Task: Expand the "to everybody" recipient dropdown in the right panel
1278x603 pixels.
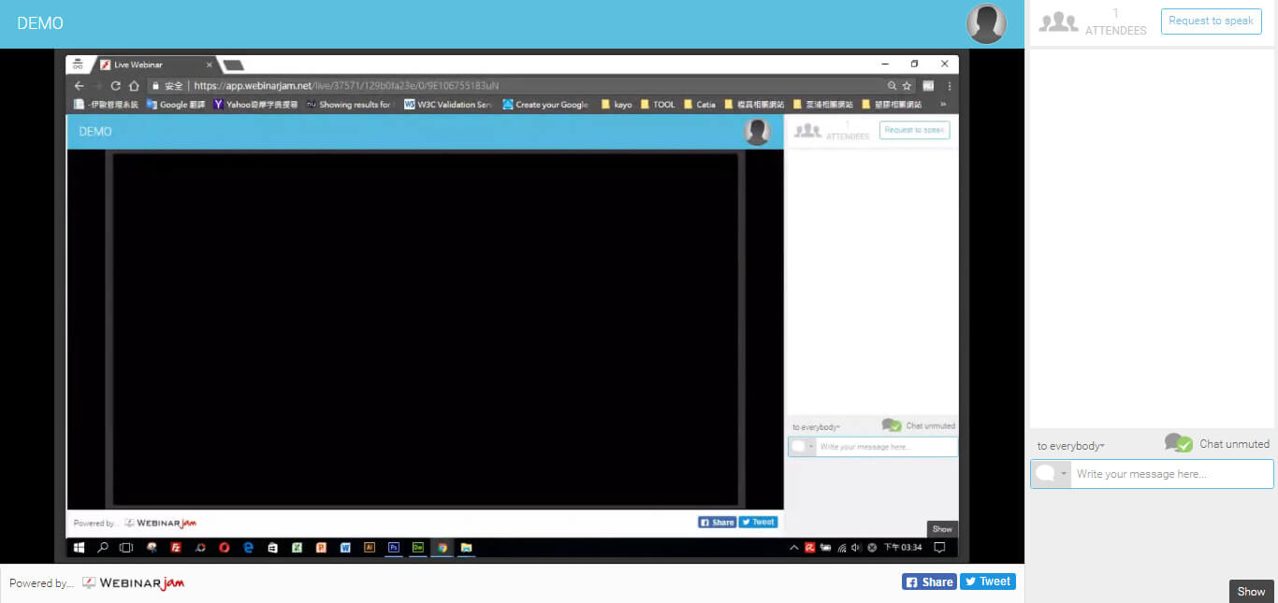Action: pyautogui.click(x=1070, y=447)
